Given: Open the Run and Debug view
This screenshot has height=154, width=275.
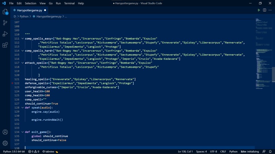Looking at the screenshot, I should pyautogui.click(x=5, y=34).
